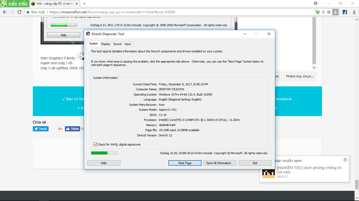Close the "Hỏi - nâng cấp PC" browser tab

(77, 4)
